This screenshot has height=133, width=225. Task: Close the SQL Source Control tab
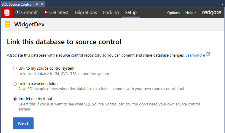tap(42, 4)
